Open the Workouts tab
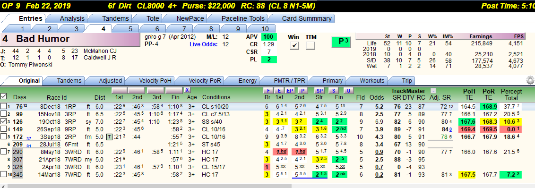The width and height of the screenshot is (535, 188). click(372, 80)
